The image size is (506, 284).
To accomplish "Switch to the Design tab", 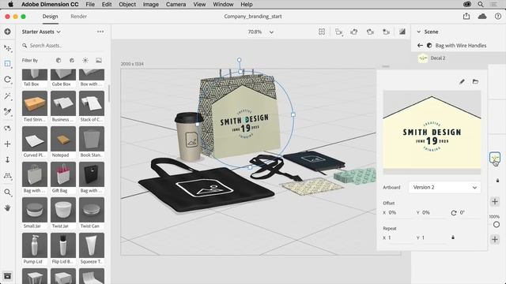I will click(50, 17).
